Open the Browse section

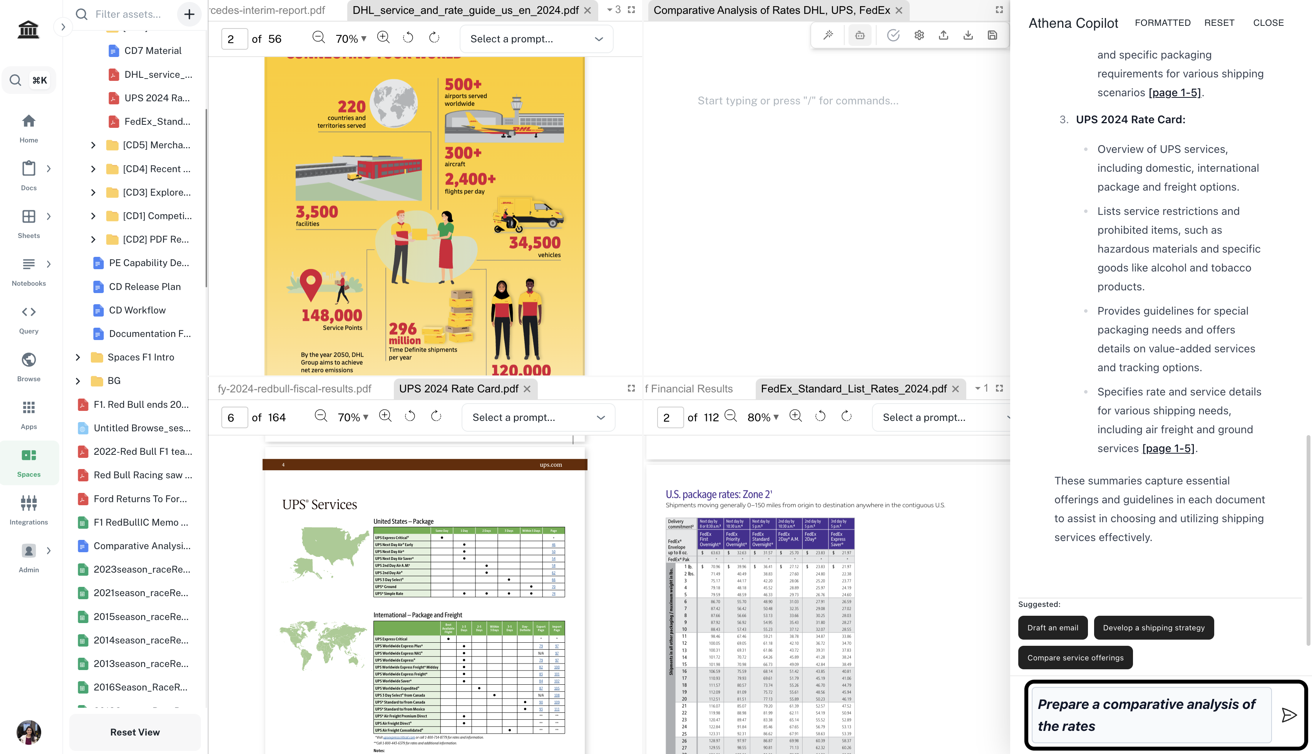(28, 367)
